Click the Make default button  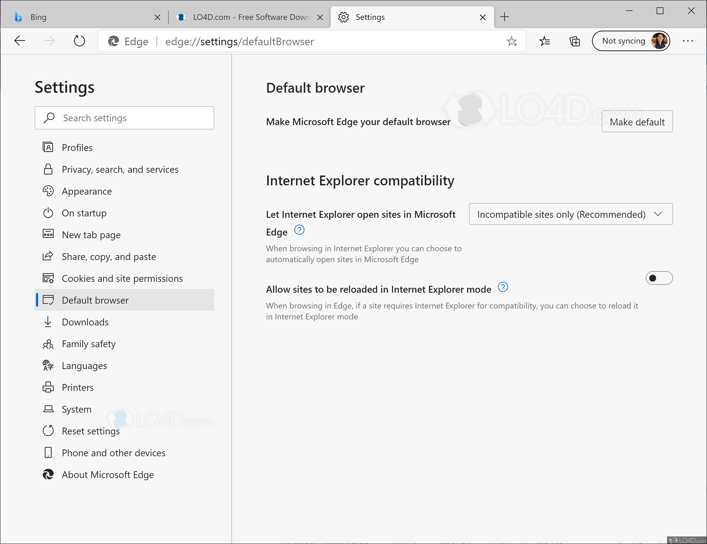[x=636, y=122]
